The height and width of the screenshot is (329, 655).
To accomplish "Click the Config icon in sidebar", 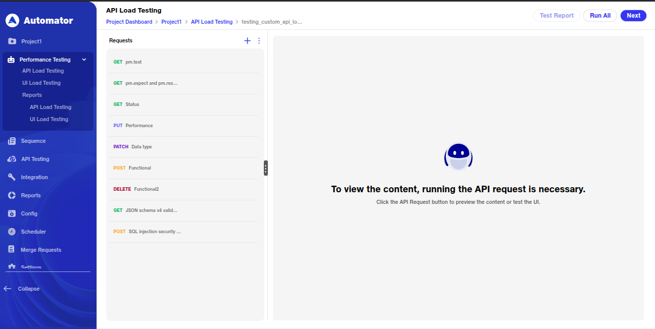I will pyautogui.click(x=12, y=213).
